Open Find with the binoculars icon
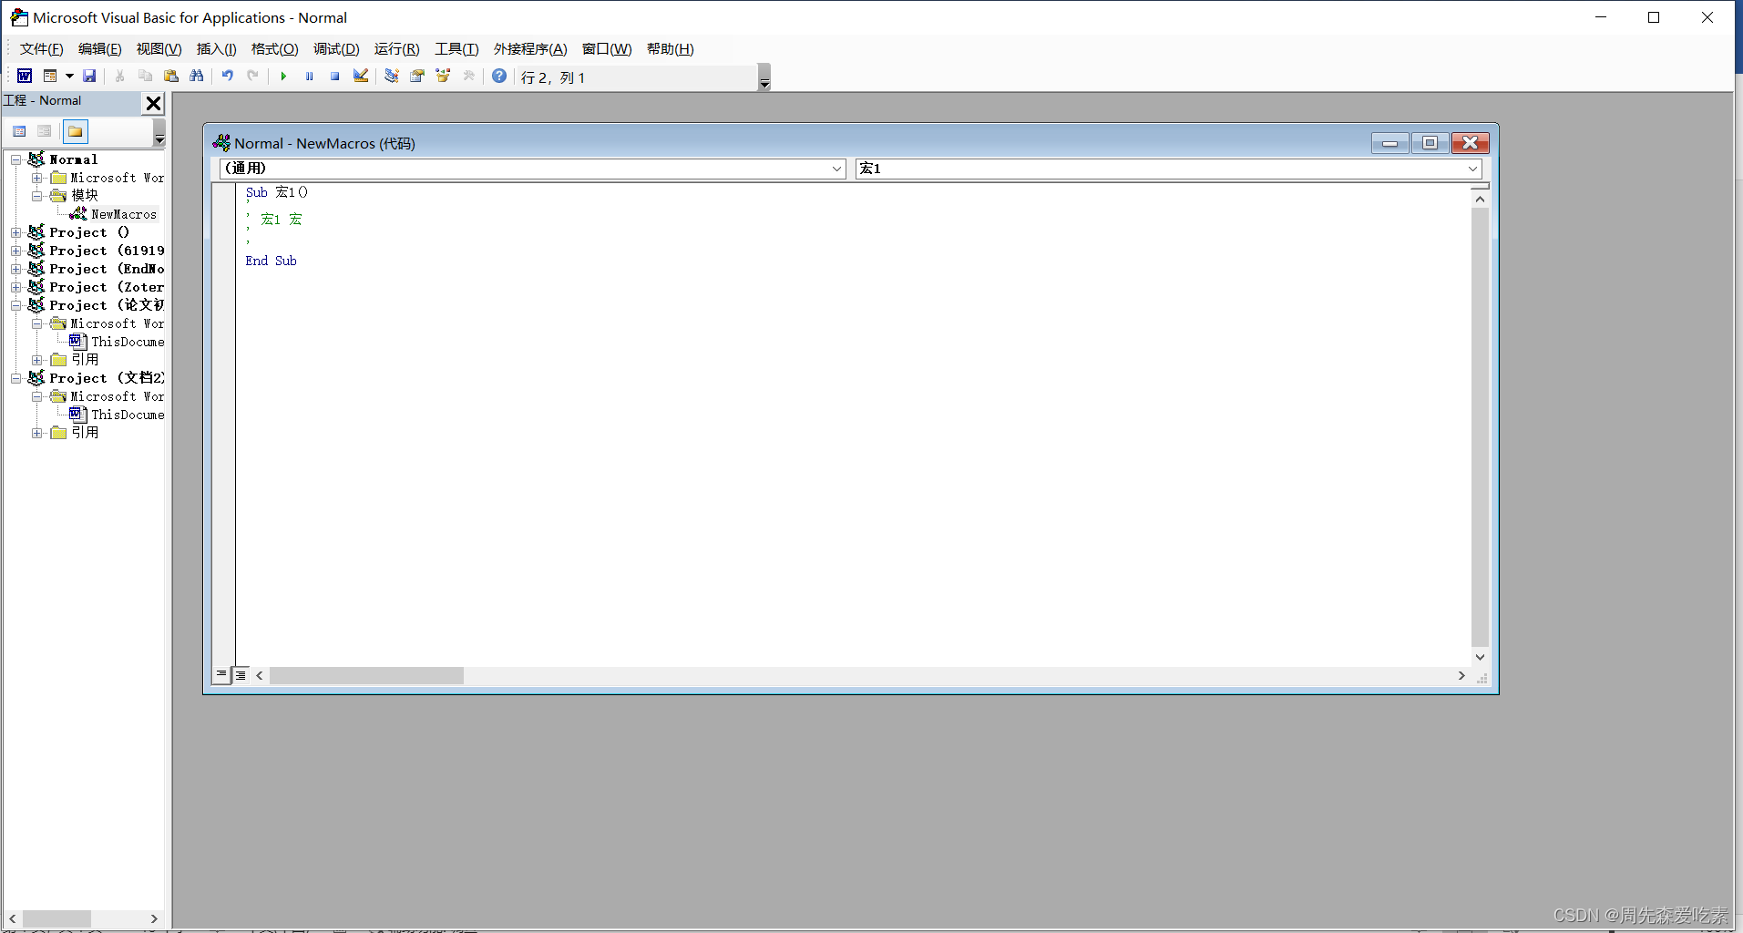Viewport: 1743px width, 933px height. 196,76
